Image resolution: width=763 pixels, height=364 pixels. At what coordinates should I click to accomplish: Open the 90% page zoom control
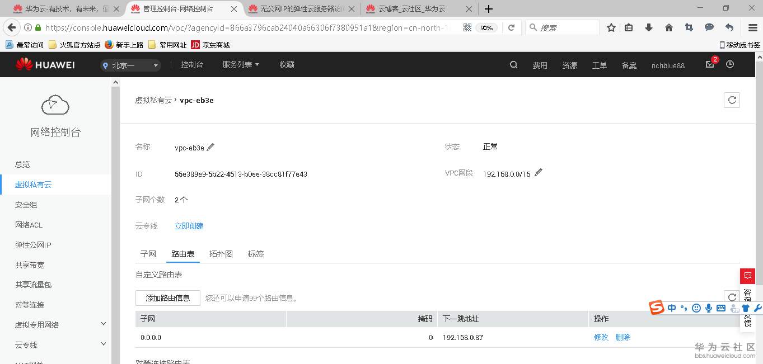click(486, 27)
